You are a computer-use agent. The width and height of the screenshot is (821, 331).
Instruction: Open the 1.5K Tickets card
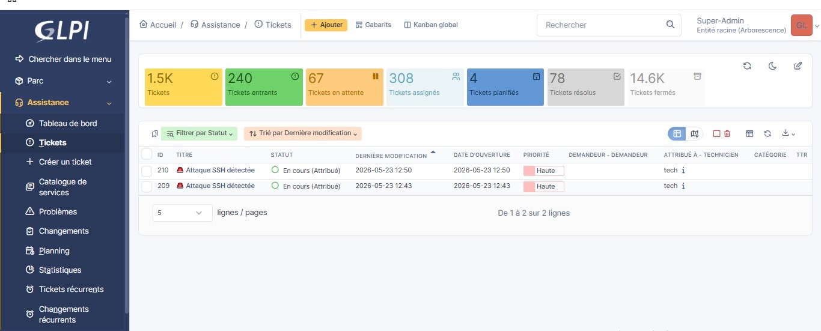(183, 87)
